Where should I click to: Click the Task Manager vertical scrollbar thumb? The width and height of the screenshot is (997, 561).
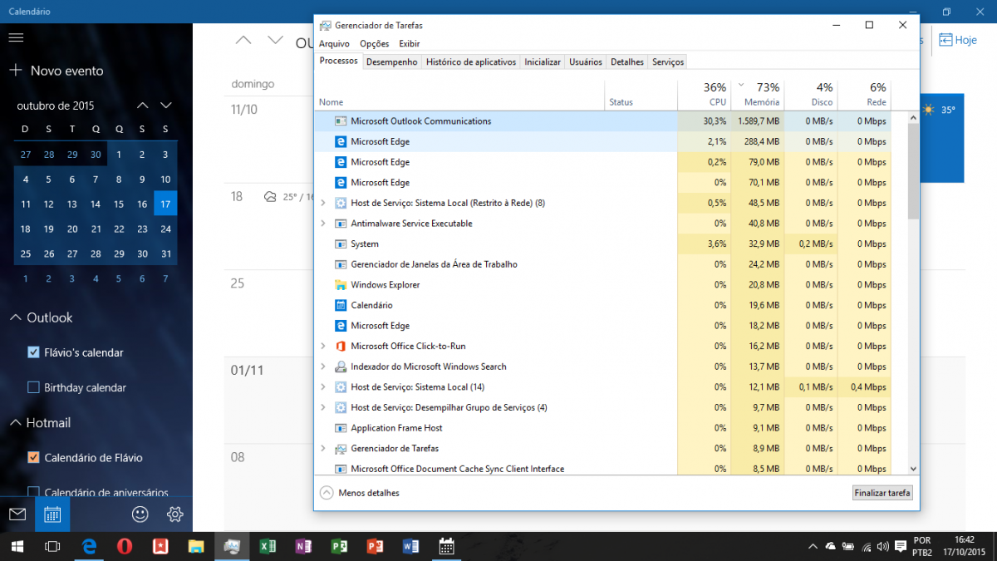pyautogui.click(x=914, y=172)
